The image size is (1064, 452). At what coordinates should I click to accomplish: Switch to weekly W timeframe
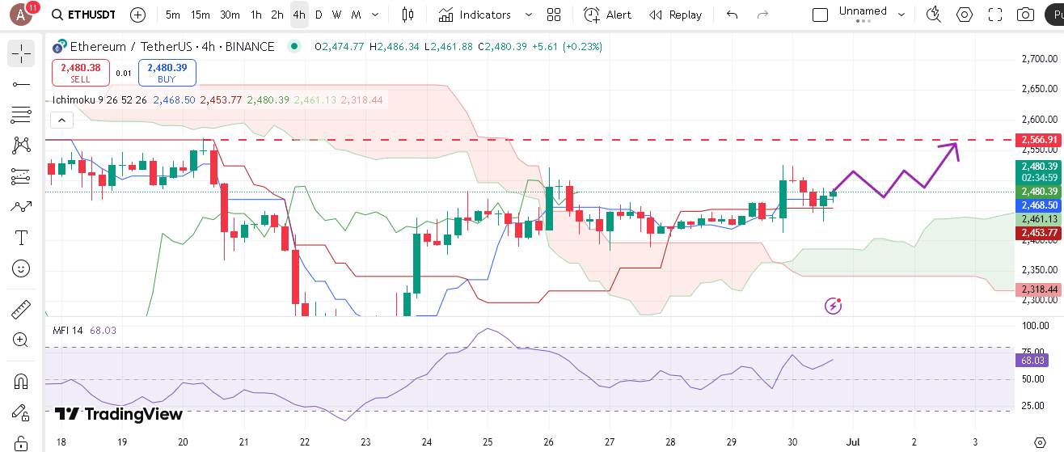pyautogui.click(x=336, y=15)
